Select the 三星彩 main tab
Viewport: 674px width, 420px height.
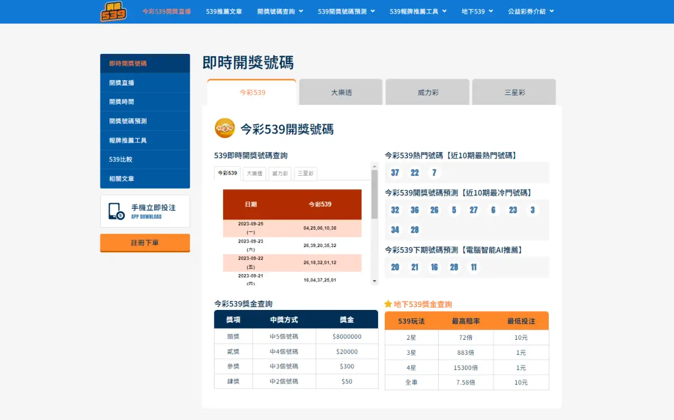click(514, 93)
